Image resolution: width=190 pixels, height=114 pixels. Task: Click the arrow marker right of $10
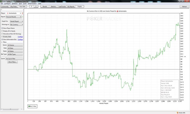coord(185,56)
